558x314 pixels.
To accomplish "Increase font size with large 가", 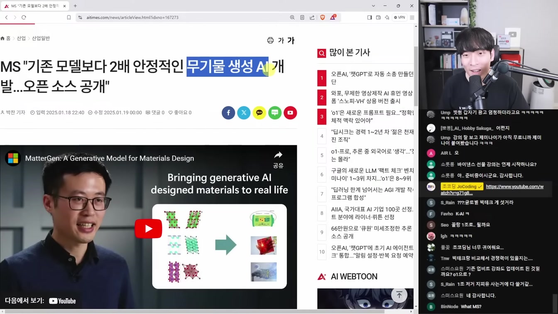I will point(291,40).
